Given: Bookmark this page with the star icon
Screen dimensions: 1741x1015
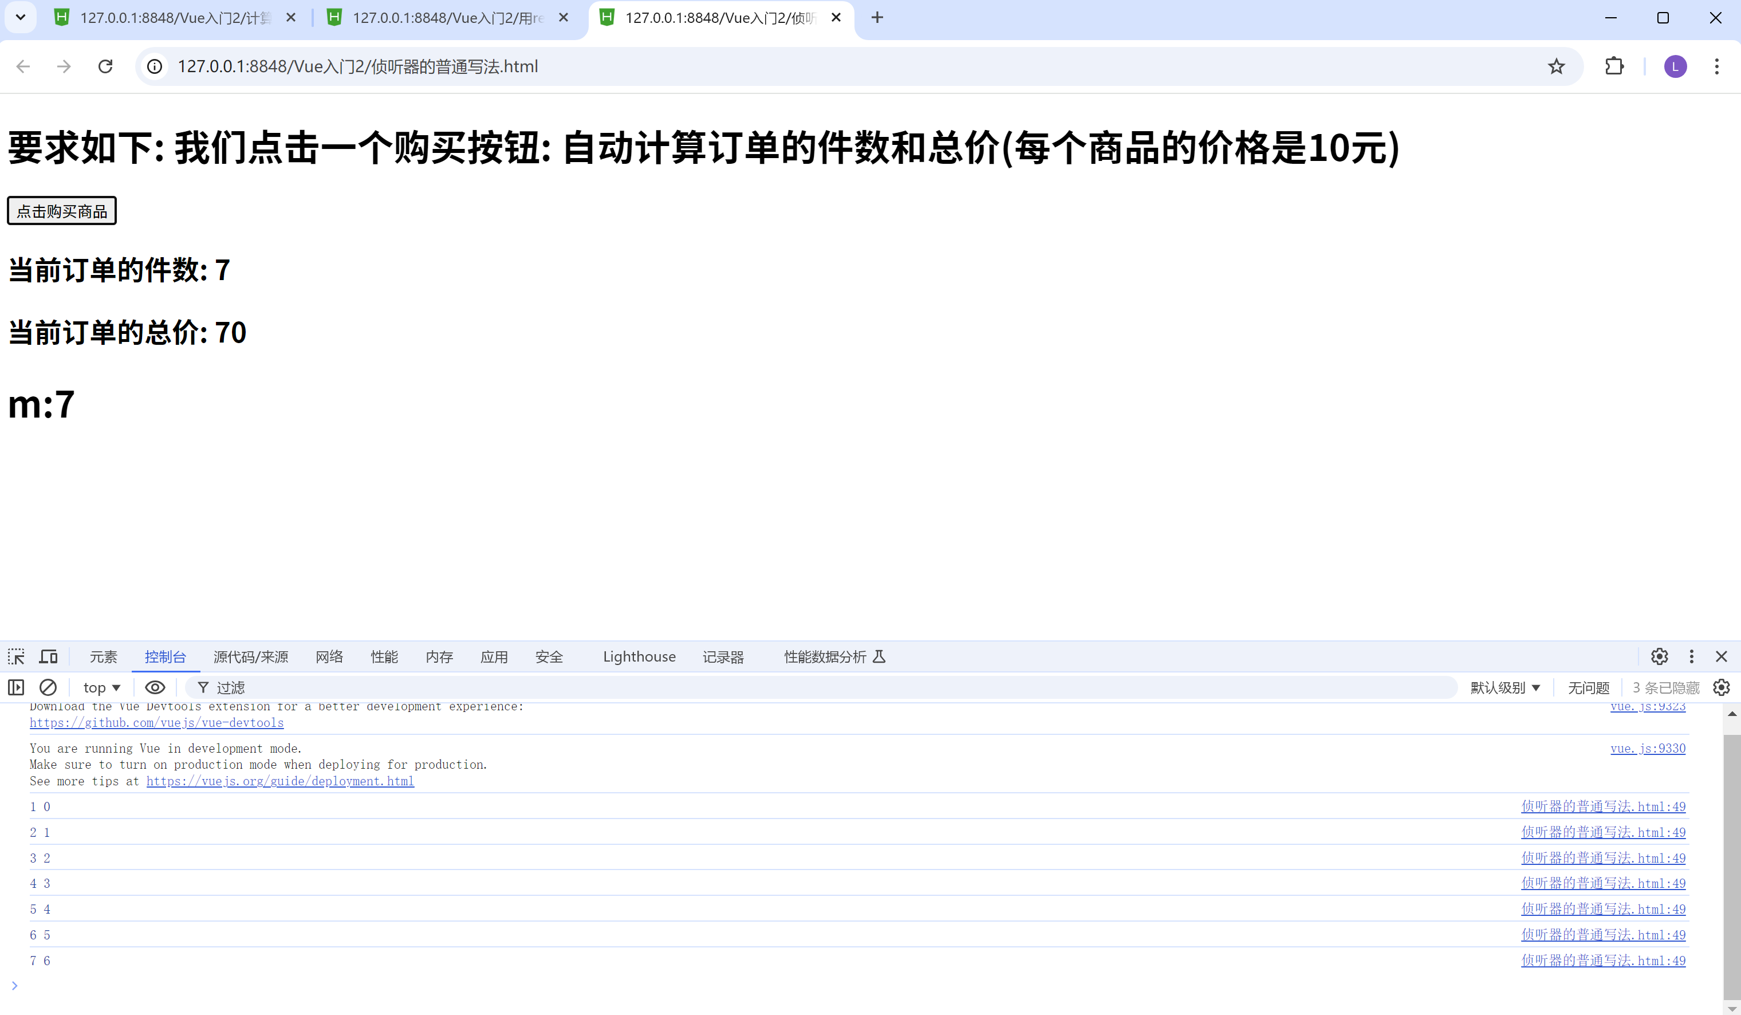Looking at the screenshot, I should click(1556, 66).
